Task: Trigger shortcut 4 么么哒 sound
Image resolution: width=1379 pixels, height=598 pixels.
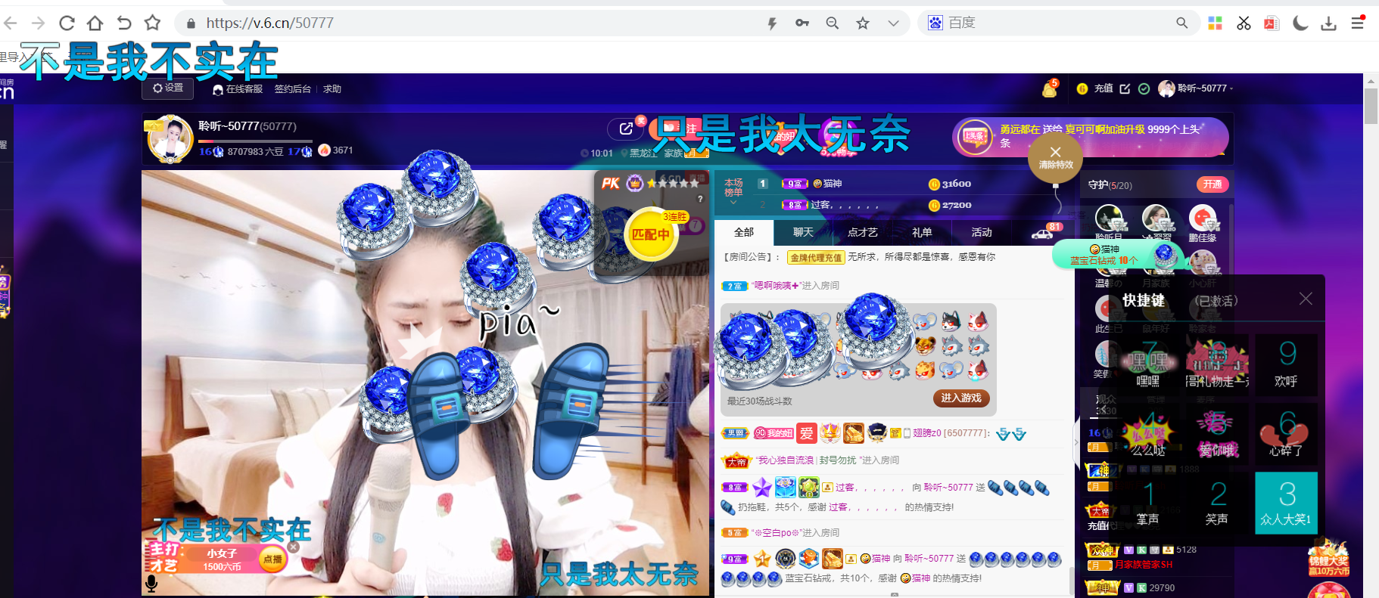Action: click(1148, 434)
